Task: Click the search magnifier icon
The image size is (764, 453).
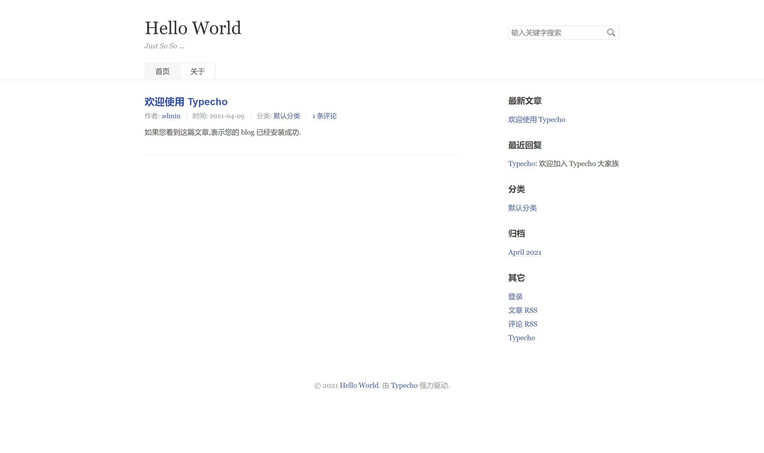Action: [x=611, y=33]
